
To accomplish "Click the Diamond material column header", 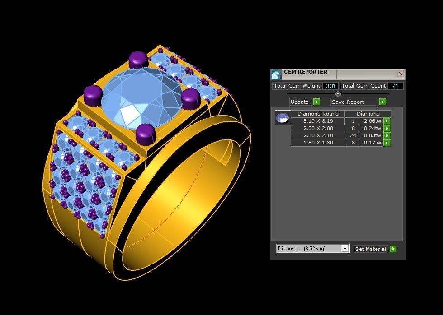I will coord(368,114).
